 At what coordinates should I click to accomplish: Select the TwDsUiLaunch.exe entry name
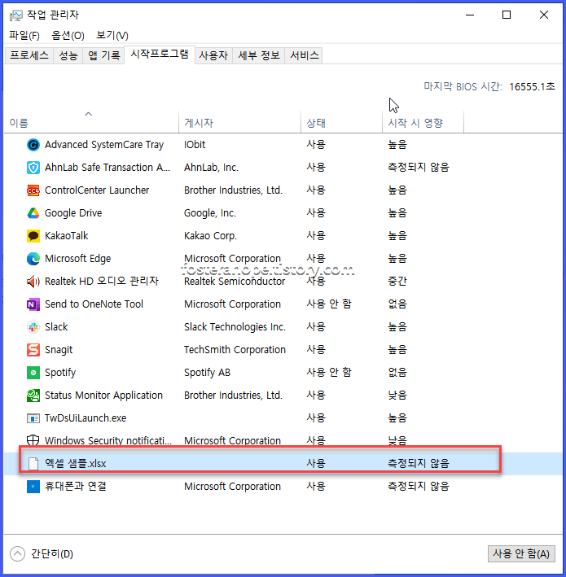tap(86, 418)
